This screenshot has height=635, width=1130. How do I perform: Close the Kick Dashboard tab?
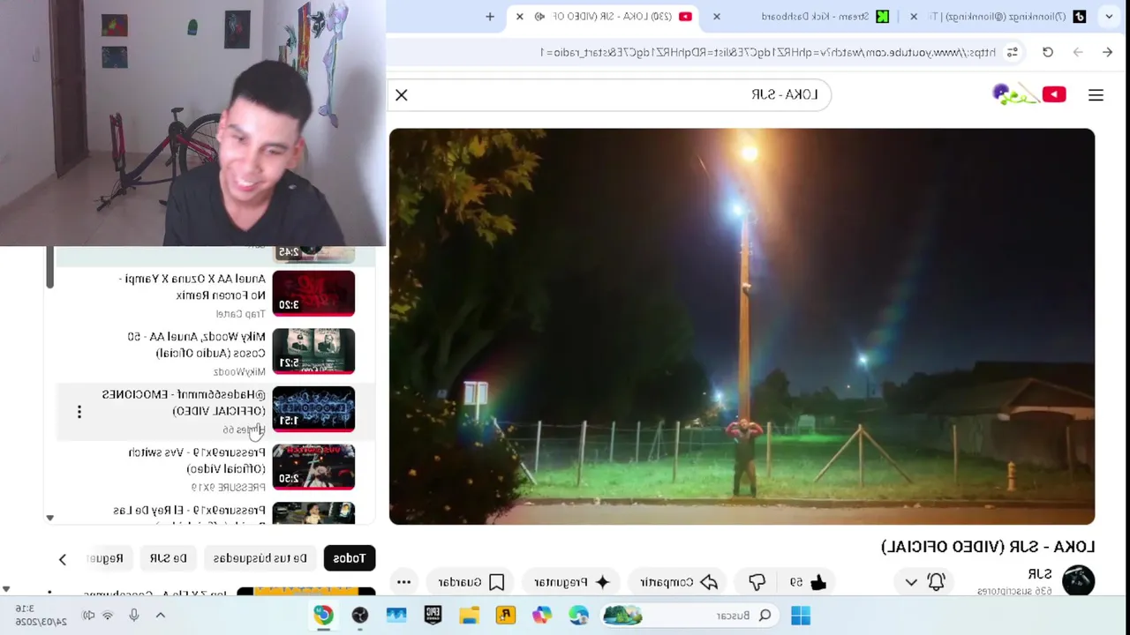tap(717, 16)
